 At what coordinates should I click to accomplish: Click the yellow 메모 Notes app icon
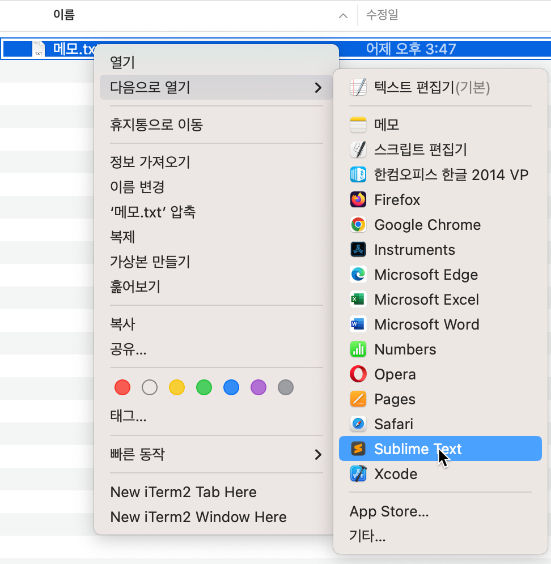coord(358,125)
